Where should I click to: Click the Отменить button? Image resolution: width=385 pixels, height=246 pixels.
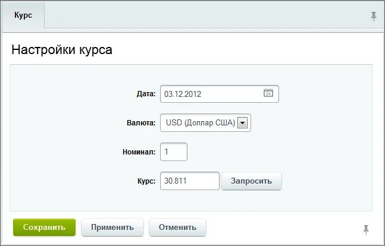point(177,228)
